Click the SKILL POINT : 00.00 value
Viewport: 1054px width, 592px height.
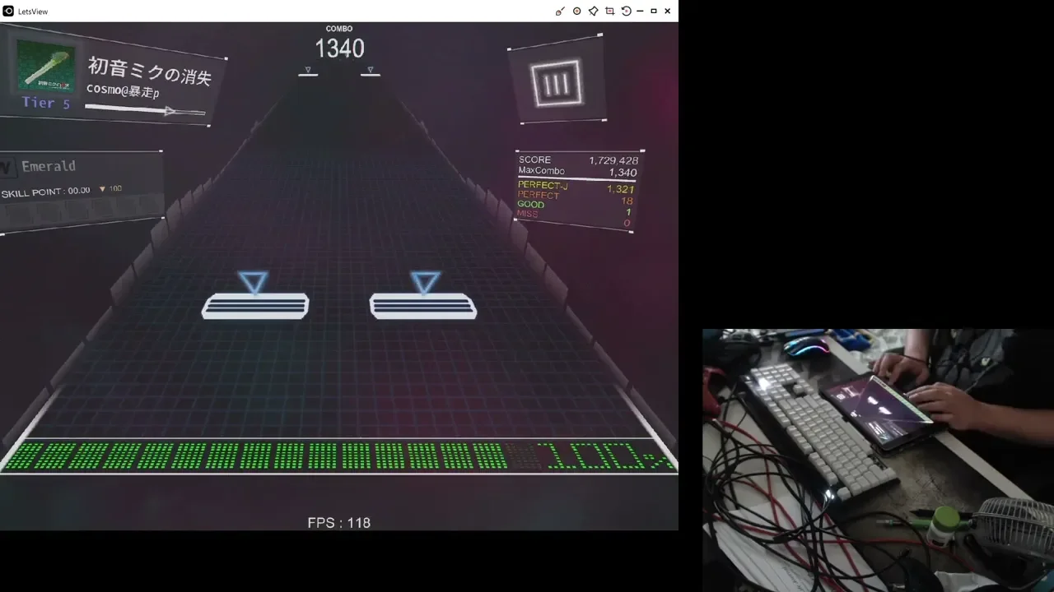(x=46, y=192)
